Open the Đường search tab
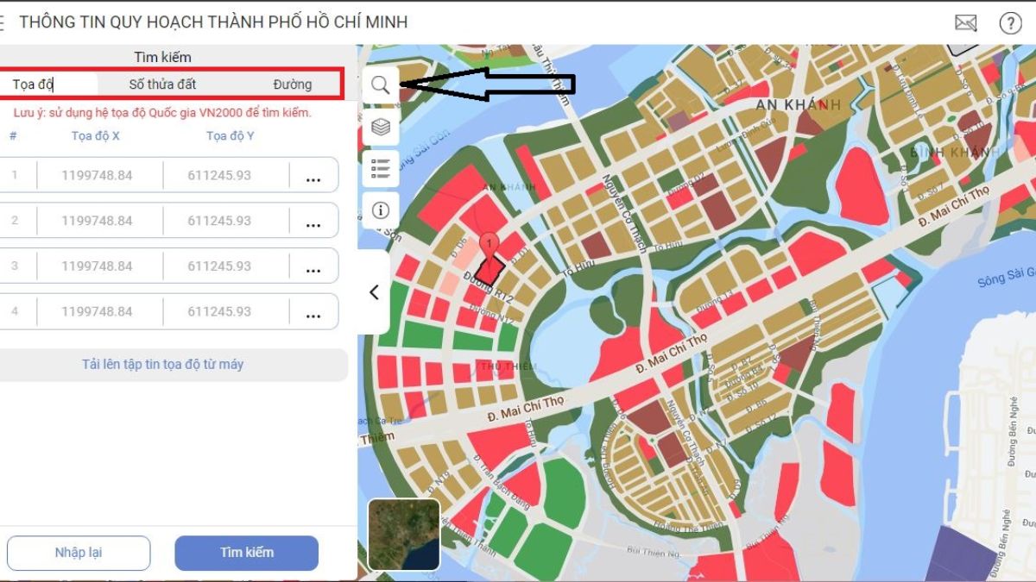 294,84
